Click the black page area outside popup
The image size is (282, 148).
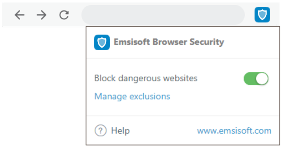tap(43, 89)
